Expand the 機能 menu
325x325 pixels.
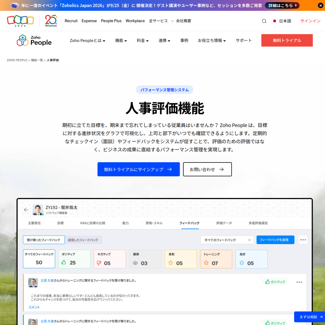click(x=121, y=40)
